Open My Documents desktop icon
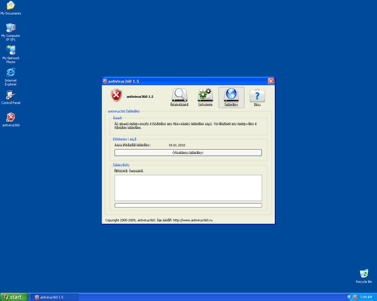Viewport: 377px width, 301px height. point(11,7)
